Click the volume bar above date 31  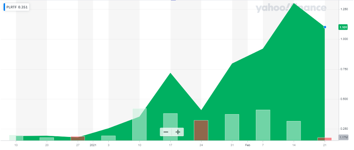[232, 127]
